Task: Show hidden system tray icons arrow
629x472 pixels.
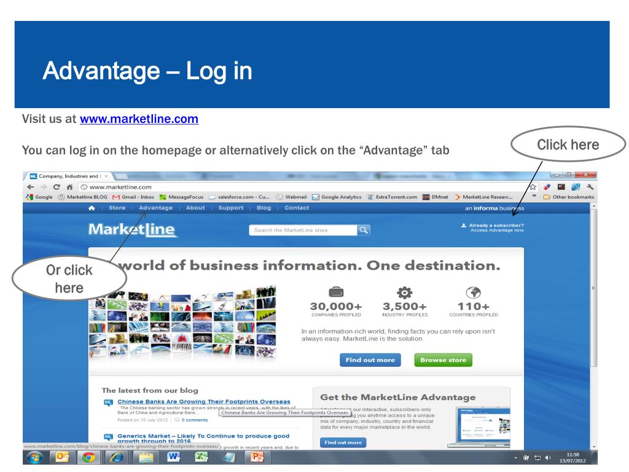Action: coord(515,457)
